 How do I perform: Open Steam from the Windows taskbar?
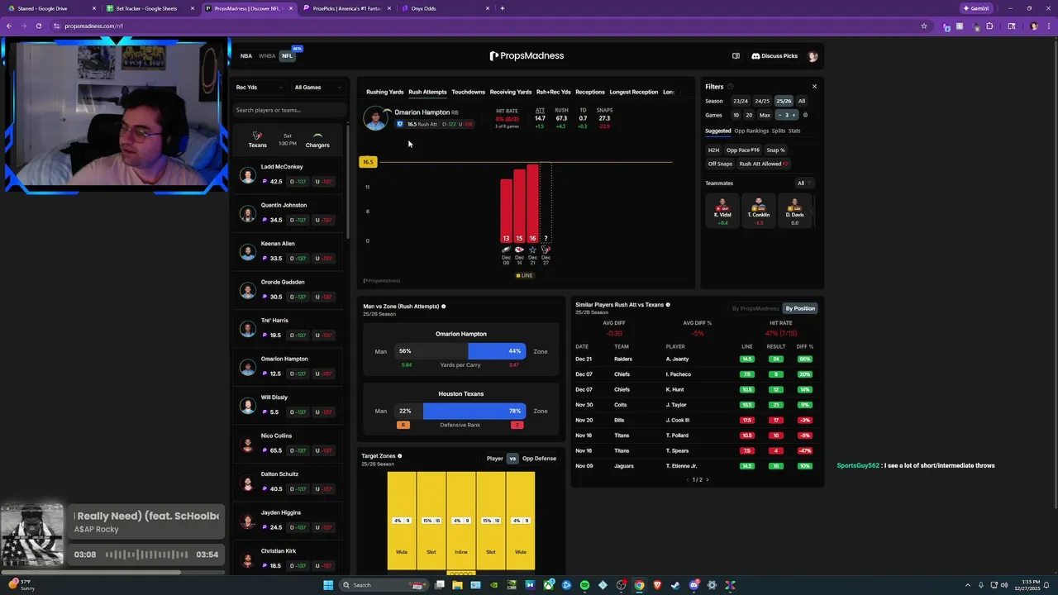[x=675, y=585]
